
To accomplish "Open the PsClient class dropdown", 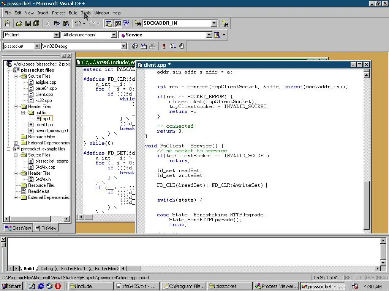I will pos(57,35).
